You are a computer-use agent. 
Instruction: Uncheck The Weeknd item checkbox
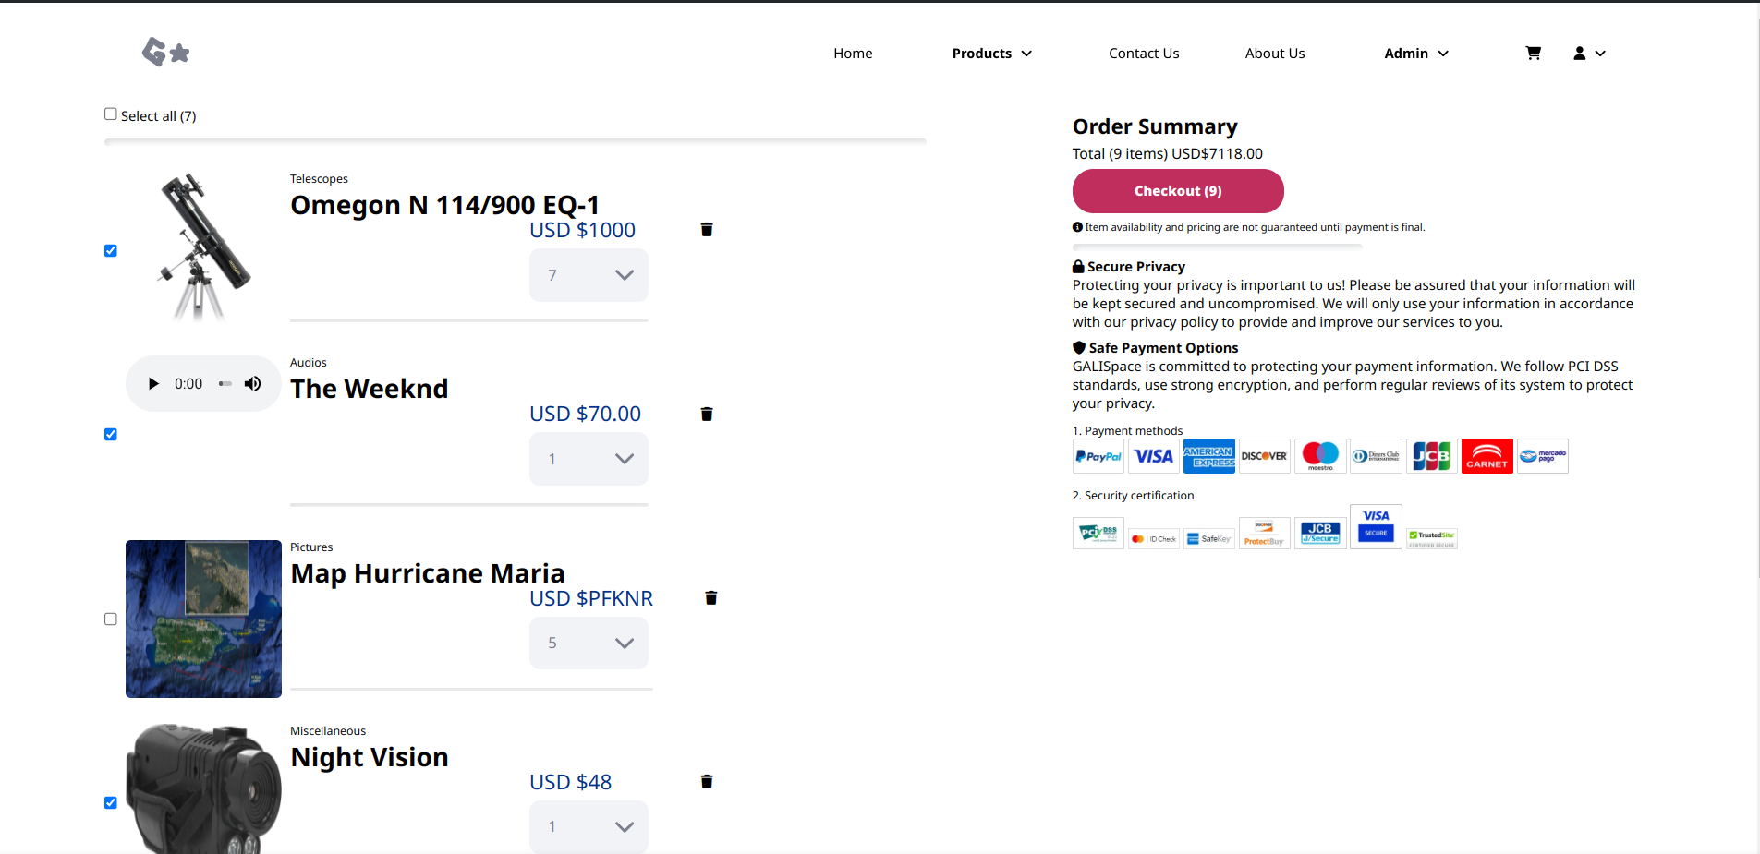[111, 434]
